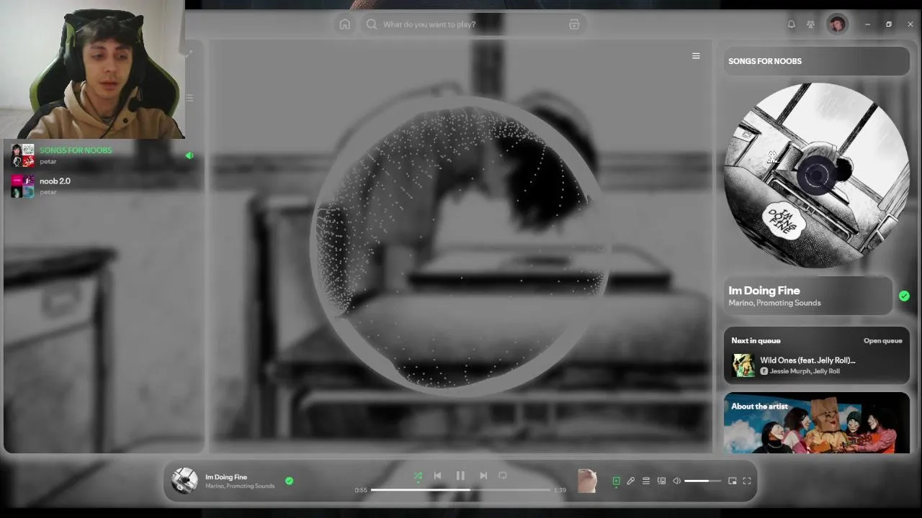922x518 pixels.
Task: Go to Spotify Home icon
Action: [345, 24]
